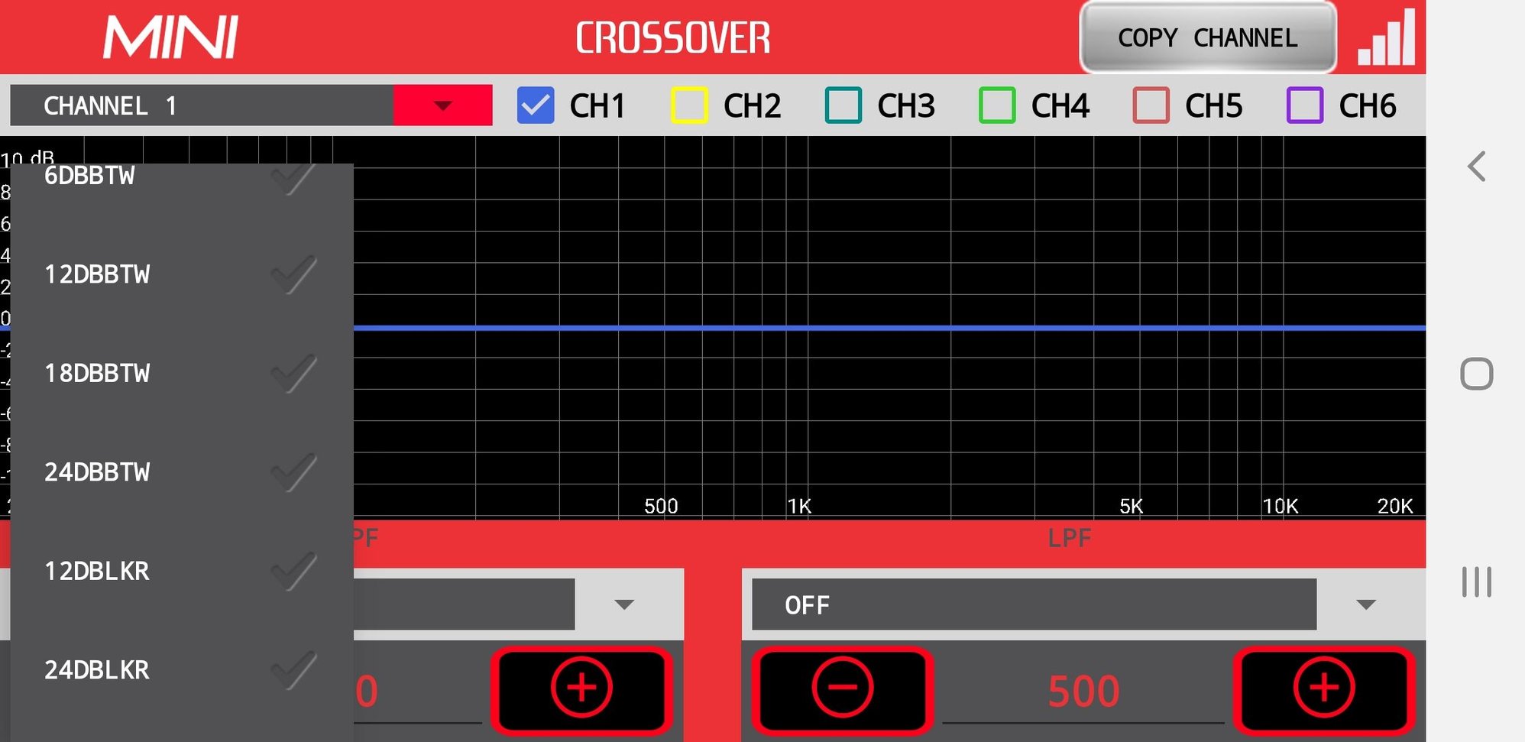Screen dimensions: 1525x742
Task: Tap the LPF frequency value 500
Action: [1083, 691]
